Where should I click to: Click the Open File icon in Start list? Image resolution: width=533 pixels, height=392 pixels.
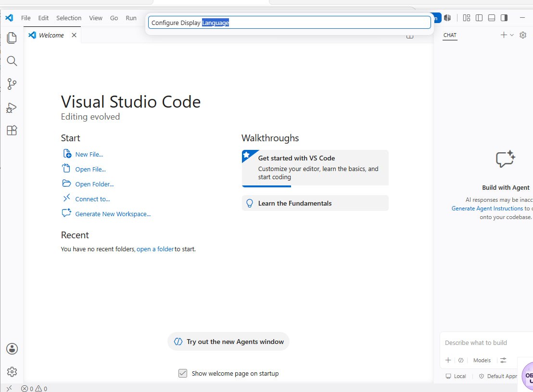[66, 168]
